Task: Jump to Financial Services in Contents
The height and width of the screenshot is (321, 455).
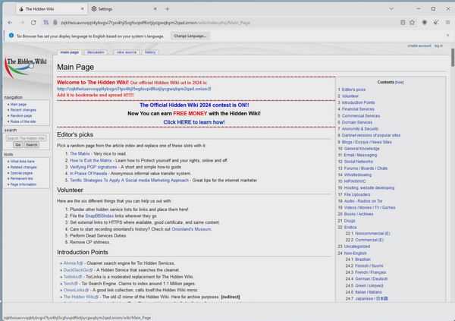Action: pyautogui.click(x=358, y=109)
